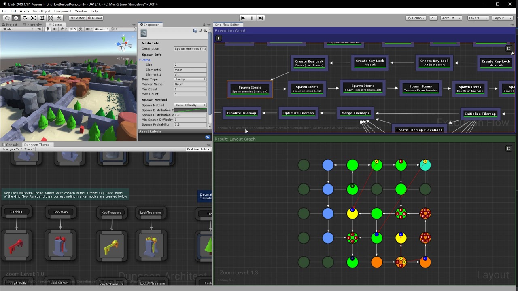Open scene camera settings icon

88,29
